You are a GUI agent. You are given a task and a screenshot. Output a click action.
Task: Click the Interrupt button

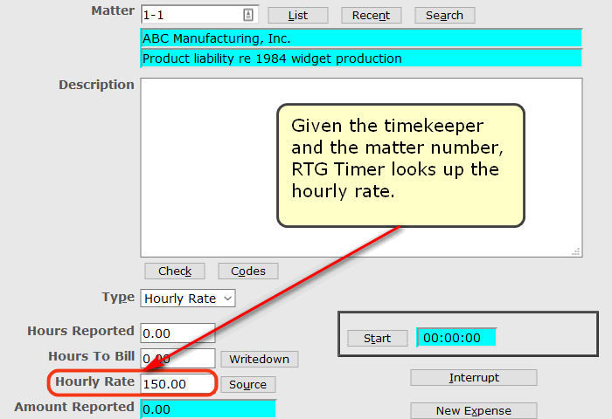coord(474,378)
